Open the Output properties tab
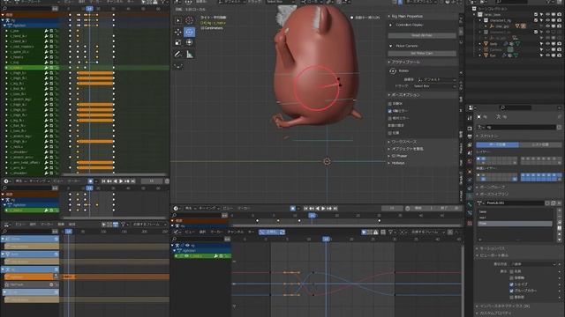The height and width of the screenshot is (317, 565). (x=470, y=136)
